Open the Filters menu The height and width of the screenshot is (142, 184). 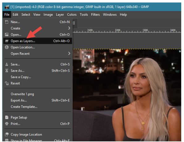95,15
